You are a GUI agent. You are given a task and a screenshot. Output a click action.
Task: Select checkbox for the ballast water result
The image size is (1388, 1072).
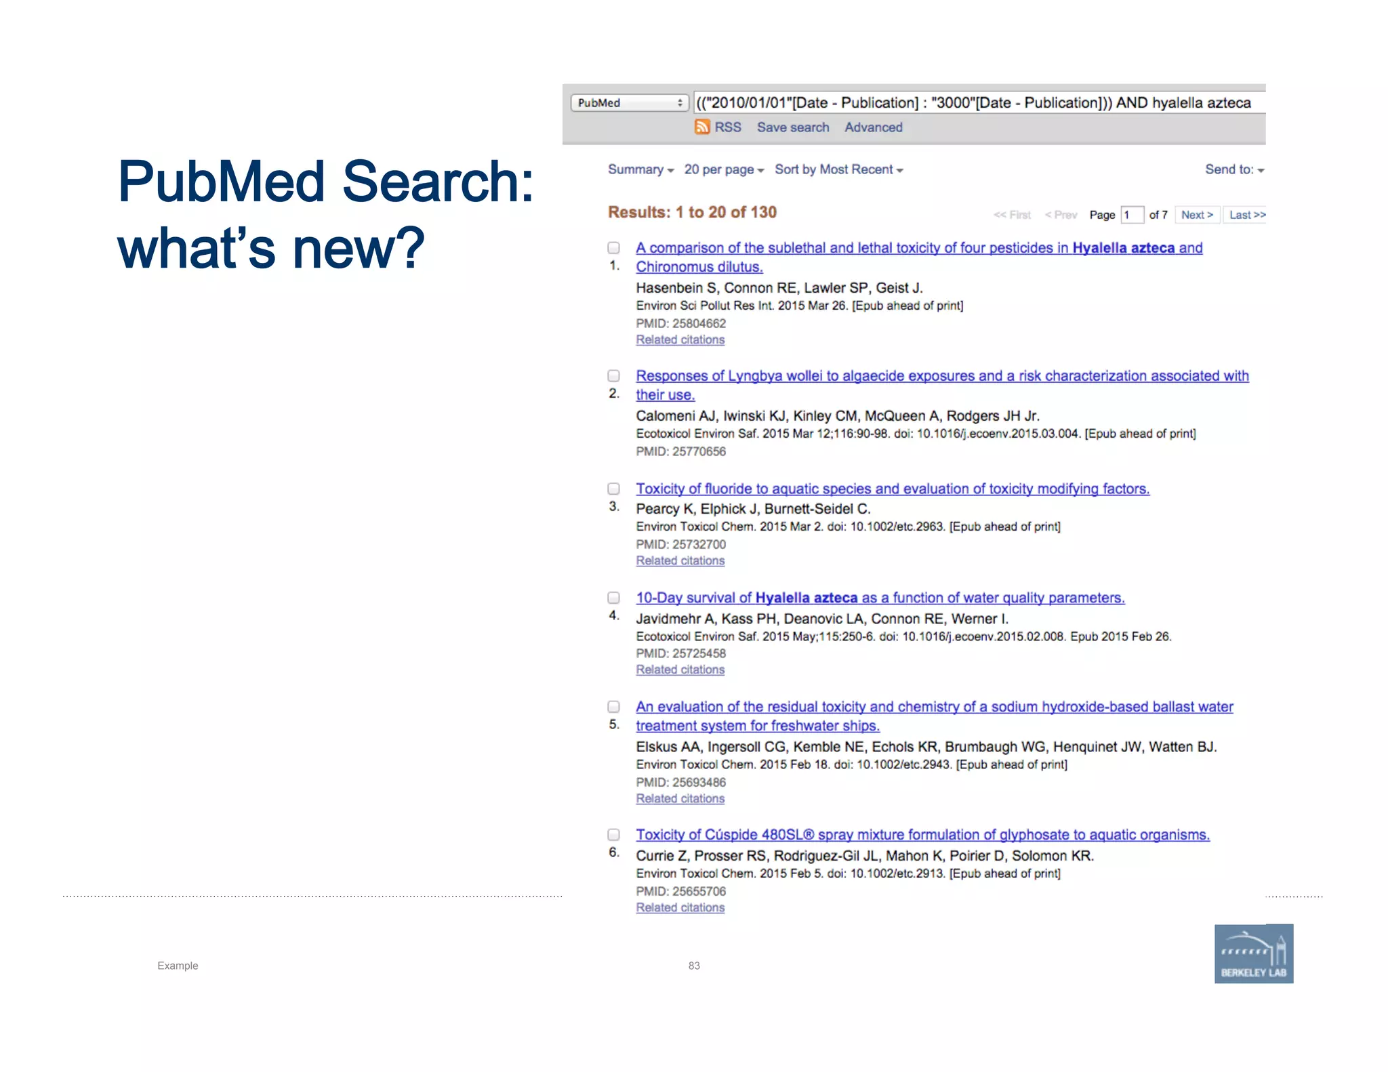point(613,707)
